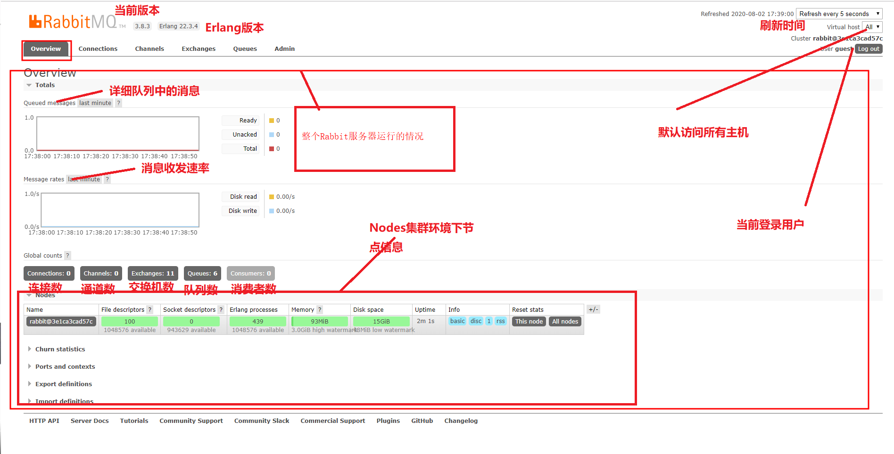Click the File descriptors 100 bar
The height and width of the screenshot is (454, 894).
point(130,321)
